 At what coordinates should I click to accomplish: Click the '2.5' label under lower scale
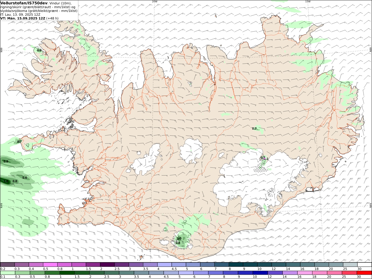tap(106, 277)
